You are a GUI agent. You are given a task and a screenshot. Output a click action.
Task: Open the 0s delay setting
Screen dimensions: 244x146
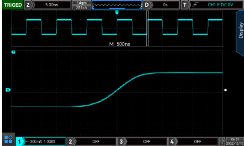pos(165,5)
